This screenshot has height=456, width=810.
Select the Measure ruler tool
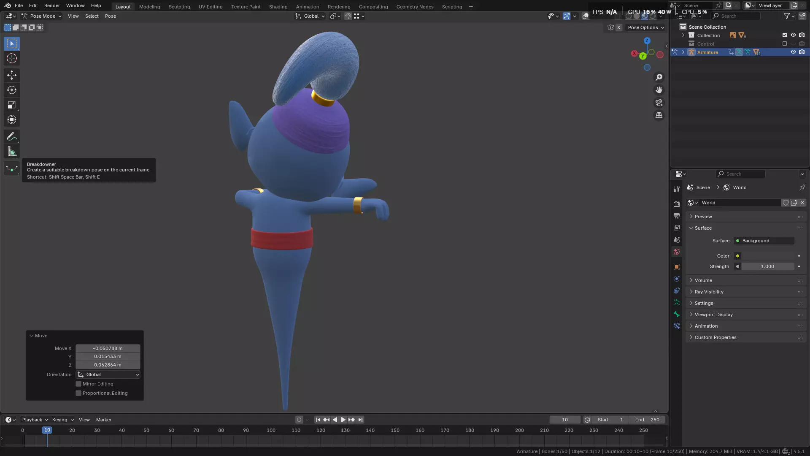pyautogui.click(x=12, y=152)
